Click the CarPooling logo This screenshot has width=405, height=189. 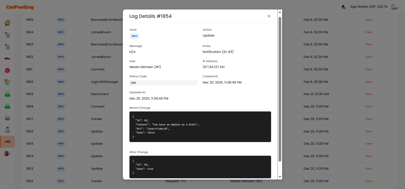[x=20, y=7]
